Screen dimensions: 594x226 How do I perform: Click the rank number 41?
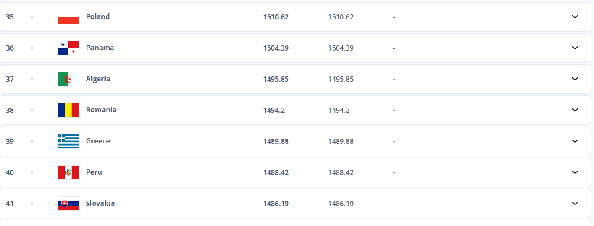(x=10, y=204)
